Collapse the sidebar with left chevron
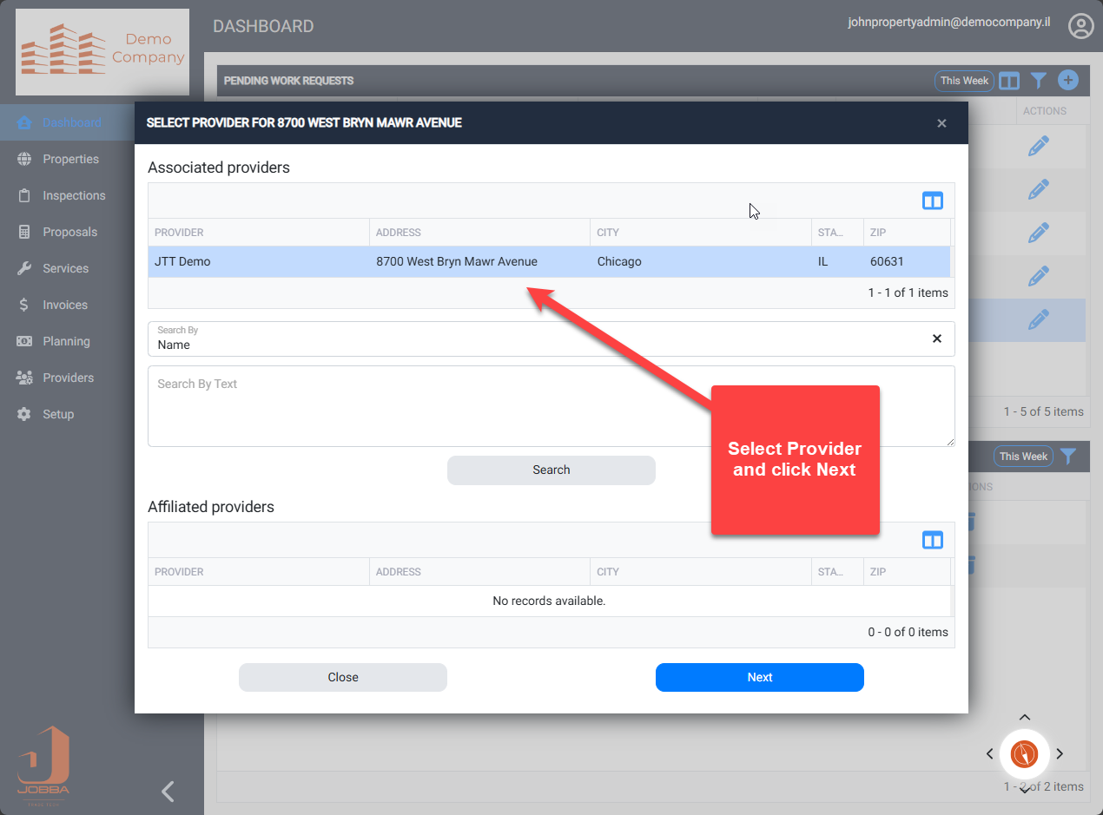Viewport: 1103px width, 815px height. [168, 791]
